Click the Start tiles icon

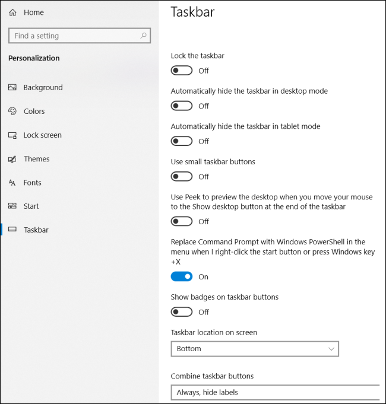(12, 206)
